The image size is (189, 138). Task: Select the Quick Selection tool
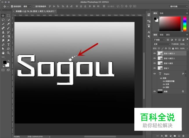click(x=8, y=20)
